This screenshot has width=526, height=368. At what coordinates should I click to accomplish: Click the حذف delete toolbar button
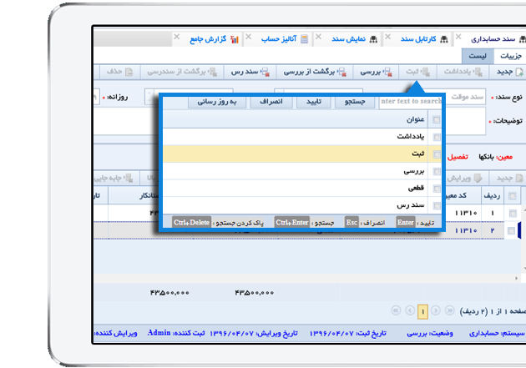[119, 72]
